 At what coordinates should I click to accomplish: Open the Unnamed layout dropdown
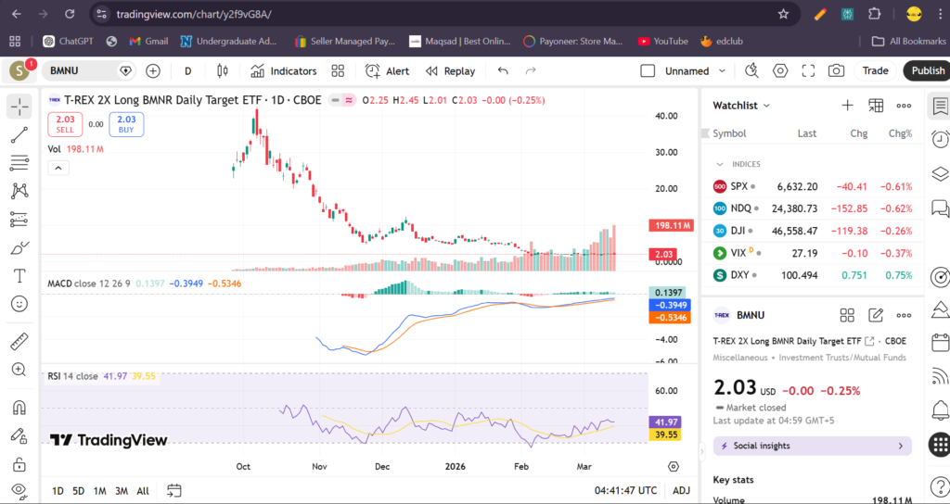point(687,70)
